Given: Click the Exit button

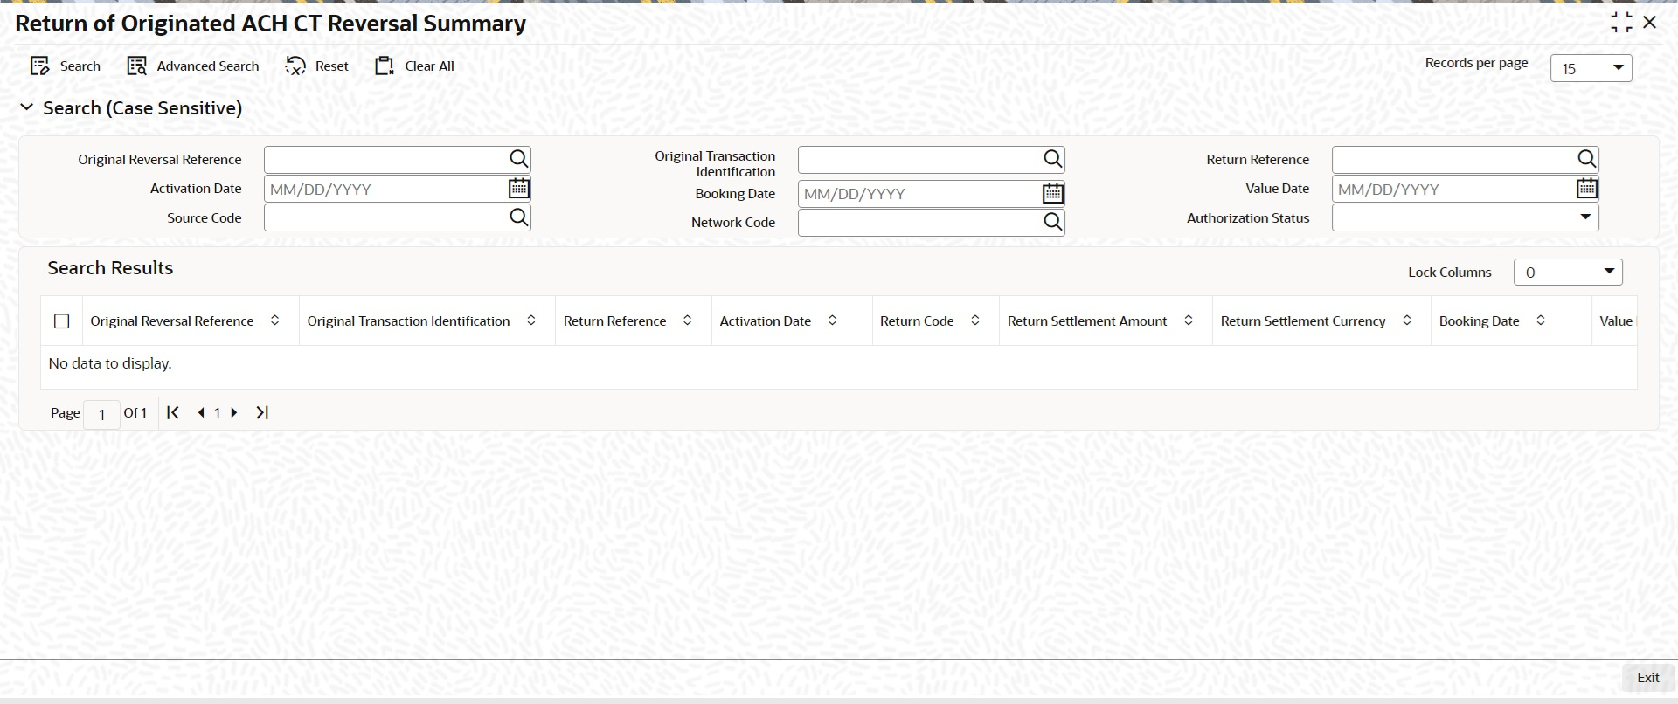Looking at the screenshot, I should pyautogui.click(x=1647, y=678).
